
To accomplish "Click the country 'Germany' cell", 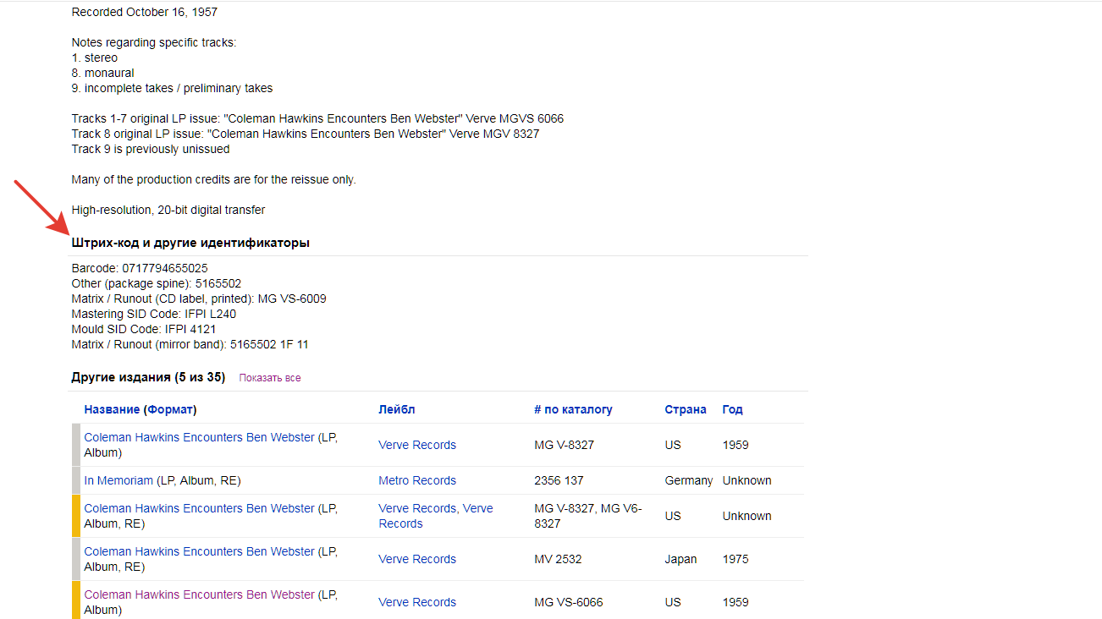I will tap(689, 480).
